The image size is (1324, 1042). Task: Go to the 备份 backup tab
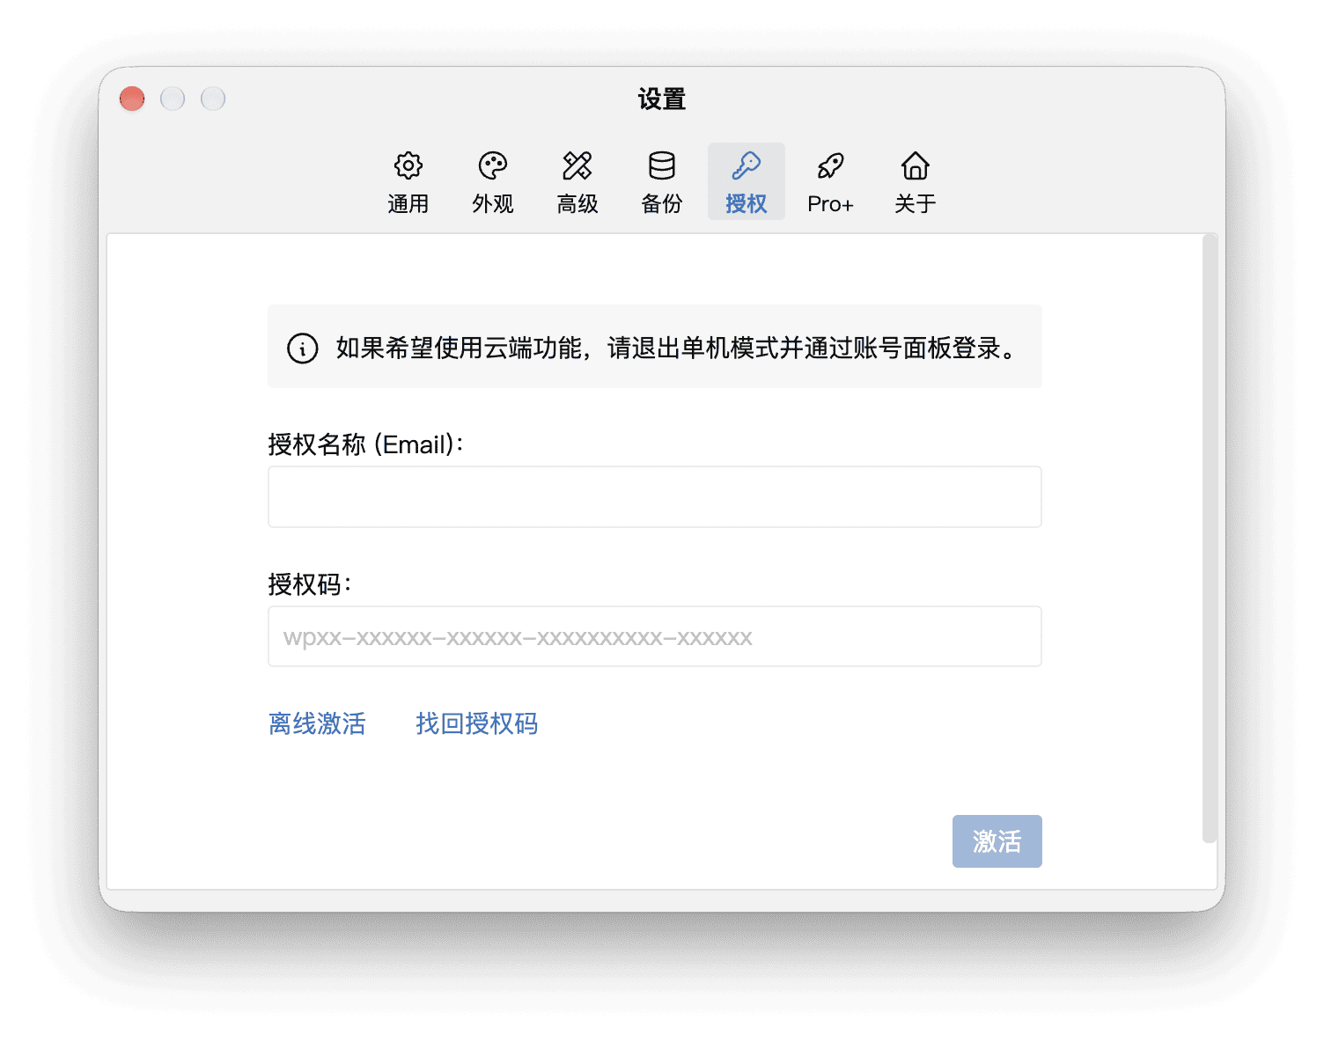click(x=662, y=182)
